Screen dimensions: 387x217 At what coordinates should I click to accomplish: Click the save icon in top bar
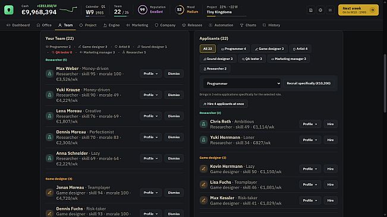click(311, 10)
